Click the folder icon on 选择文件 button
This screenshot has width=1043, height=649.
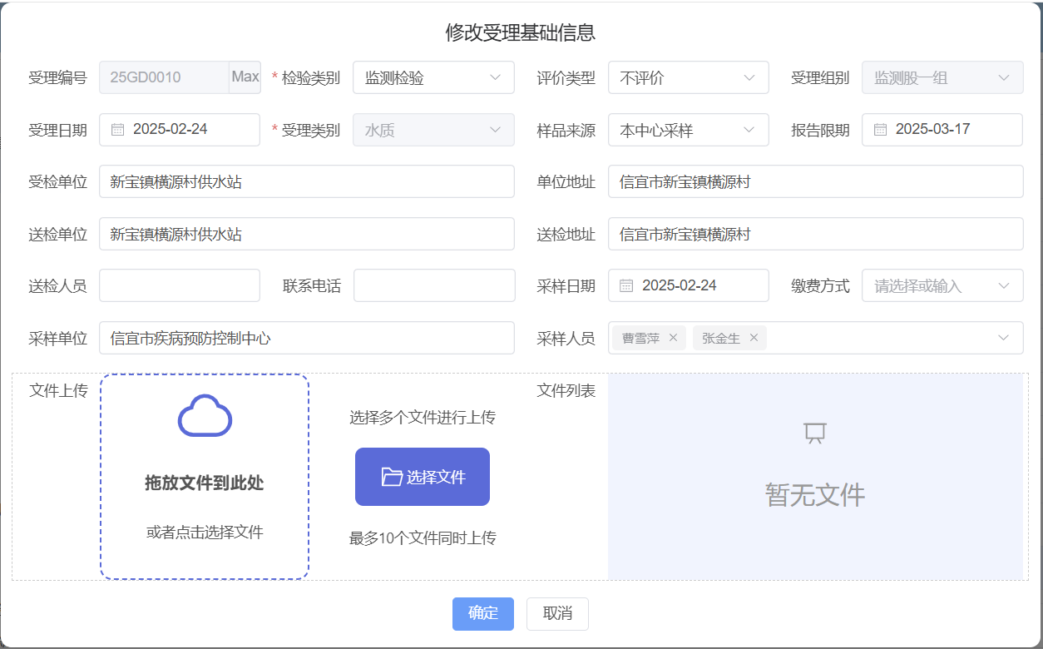coord(392,477)
